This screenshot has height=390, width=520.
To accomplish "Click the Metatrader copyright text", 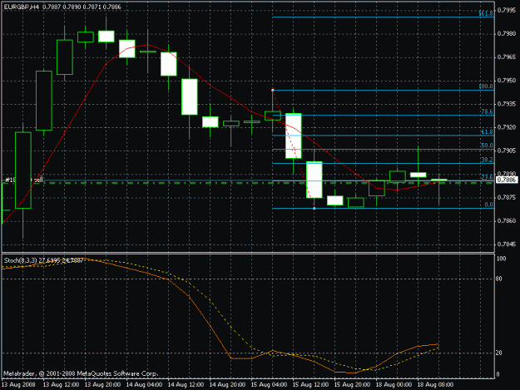I will (81, 373).
